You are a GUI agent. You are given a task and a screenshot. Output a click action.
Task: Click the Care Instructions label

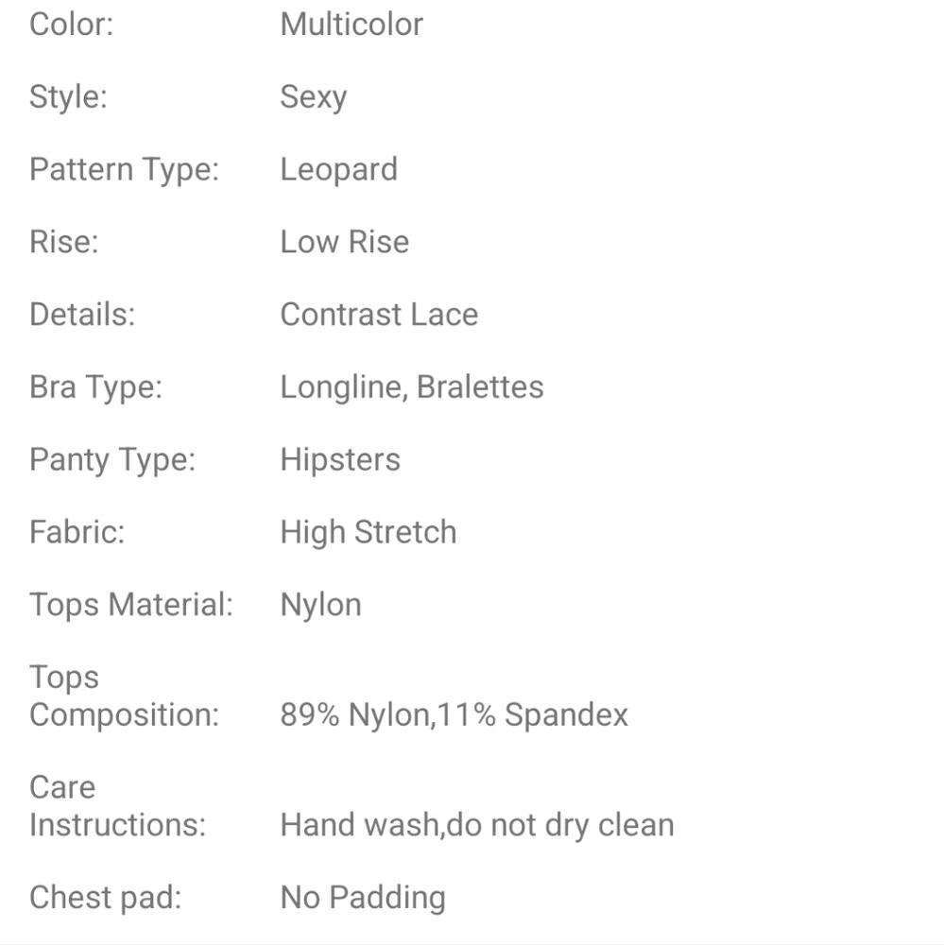tap(117, 806)
